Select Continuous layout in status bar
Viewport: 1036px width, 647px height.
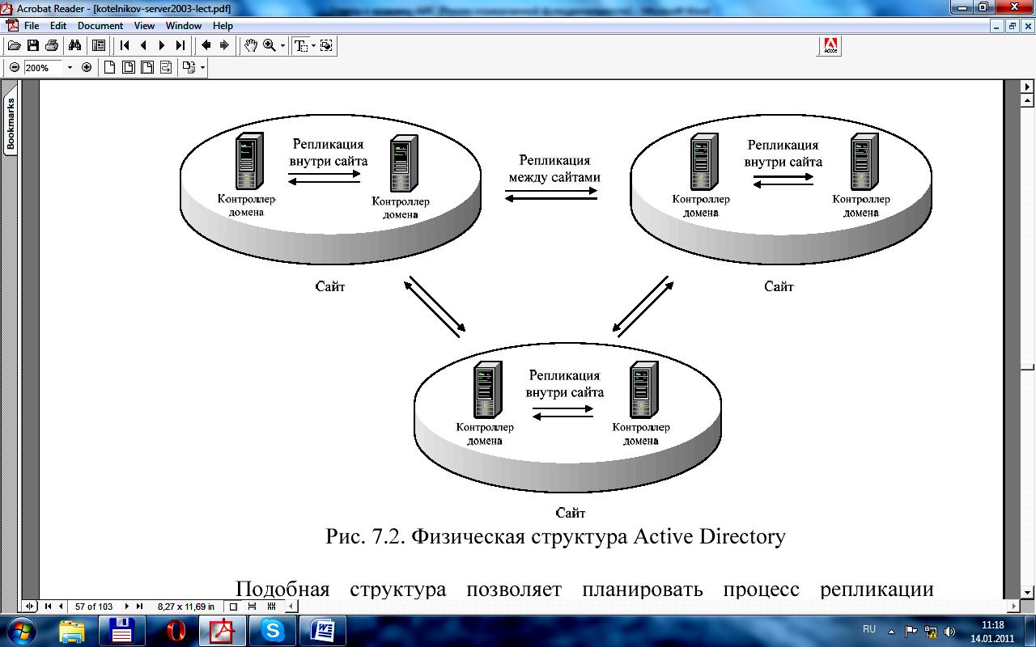tap(253, 606)
